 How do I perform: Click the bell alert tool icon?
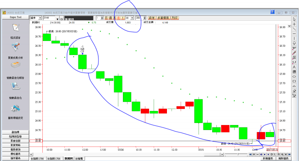(294, 43)
